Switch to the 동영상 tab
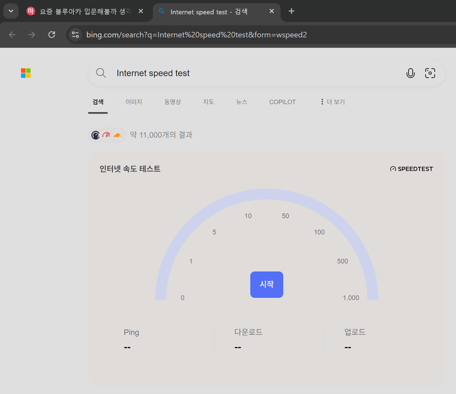Viewport: 456px width, 394px height. pyautogui.click(x=172, y=102)
